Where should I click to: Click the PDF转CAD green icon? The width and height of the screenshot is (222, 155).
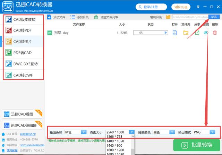pyautogui.click(x=9, y=53)
